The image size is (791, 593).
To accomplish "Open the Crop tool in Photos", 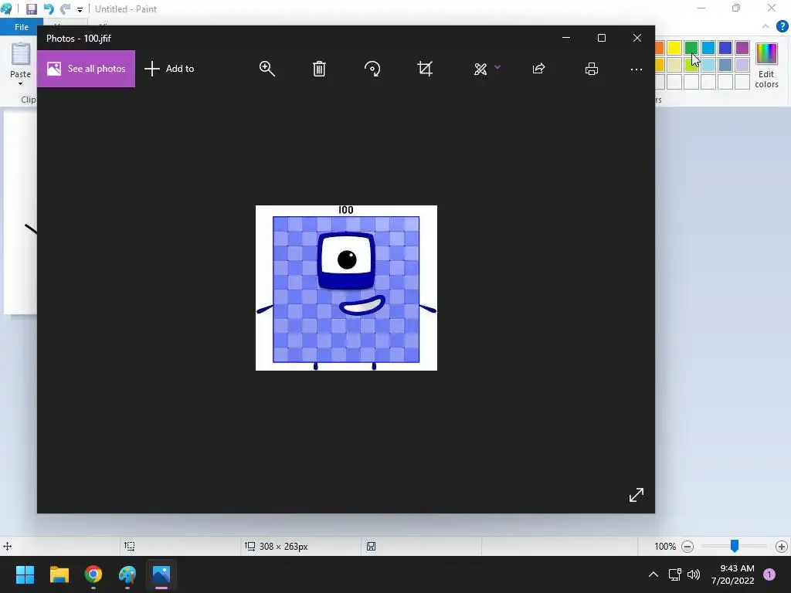I will point(425,69).
